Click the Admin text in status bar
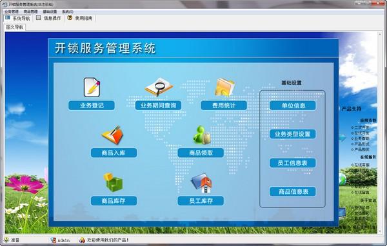 (64, 240)
